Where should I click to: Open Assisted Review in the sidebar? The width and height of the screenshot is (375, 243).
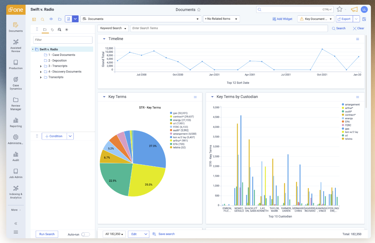(x=16, y=45)
